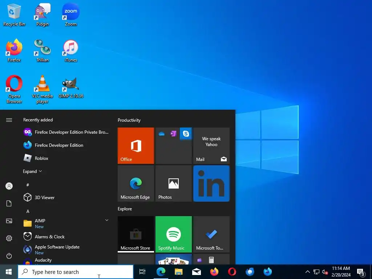Select the Zoom desktop shortcut
Image resolution: width=372 pixels, height=279 pixels.
click(x=71, y=15)
